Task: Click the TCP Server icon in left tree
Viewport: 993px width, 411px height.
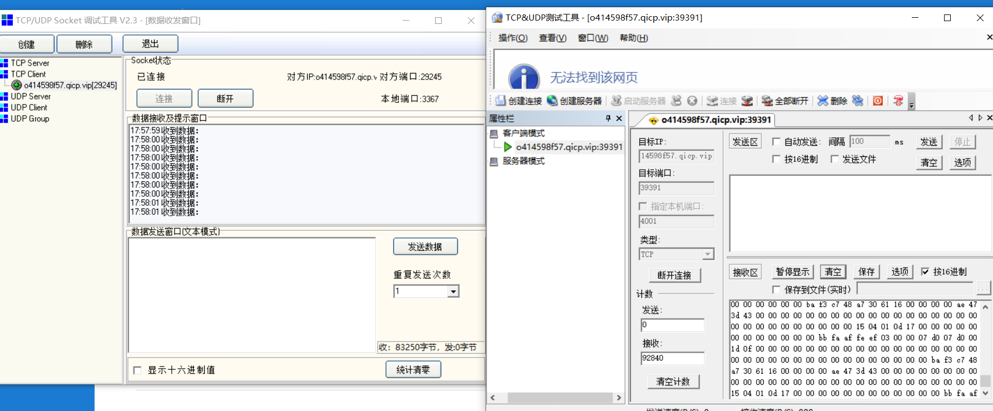Action: (x=4, y=63)
